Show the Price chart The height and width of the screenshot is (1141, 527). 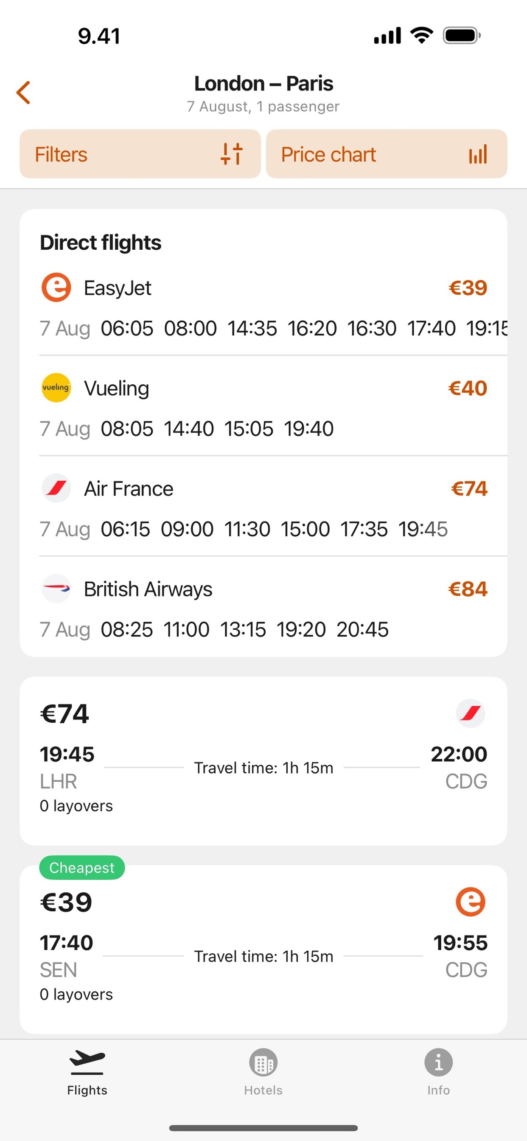pyautogui.click(x=386, y=154)
